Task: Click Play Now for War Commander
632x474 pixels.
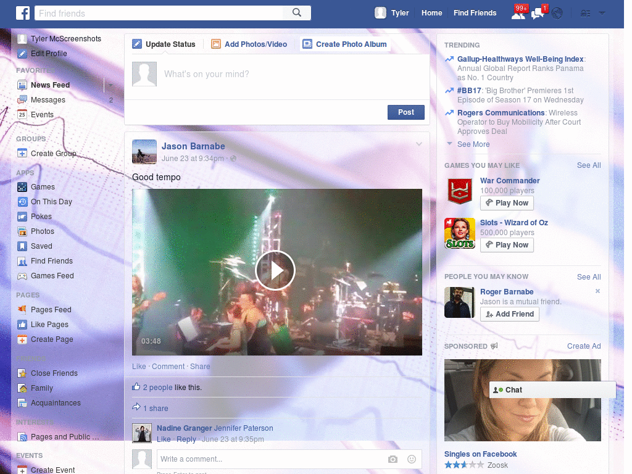Action: tap(507, 202)
